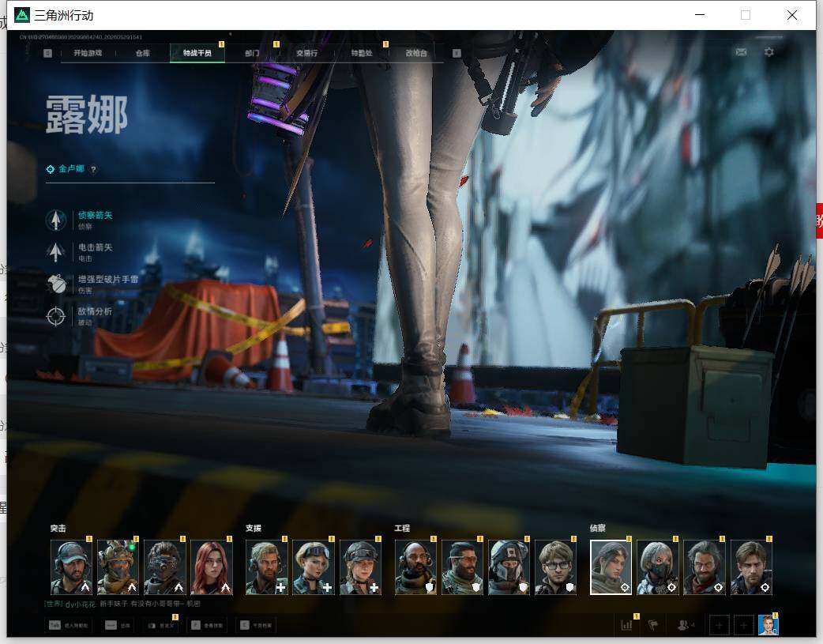
Task: Select the 电击箭矢 skill icon
Action: 55,252
